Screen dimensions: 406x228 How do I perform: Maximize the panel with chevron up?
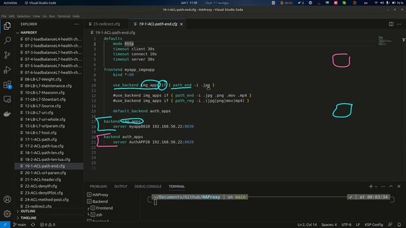pyautogui.click(x=391, y=186)
